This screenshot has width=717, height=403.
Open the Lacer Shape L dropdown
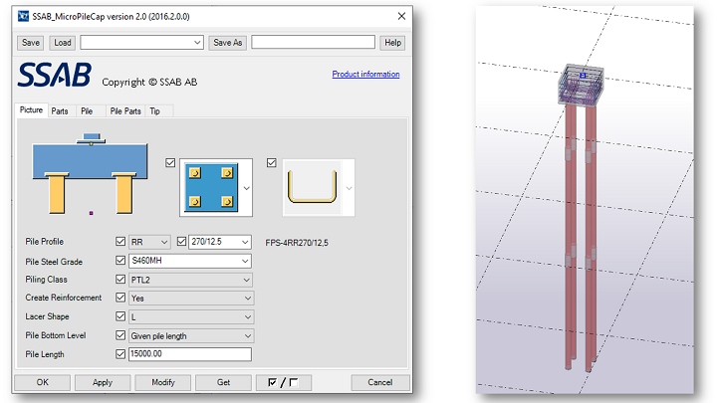(x=191, y=316)
